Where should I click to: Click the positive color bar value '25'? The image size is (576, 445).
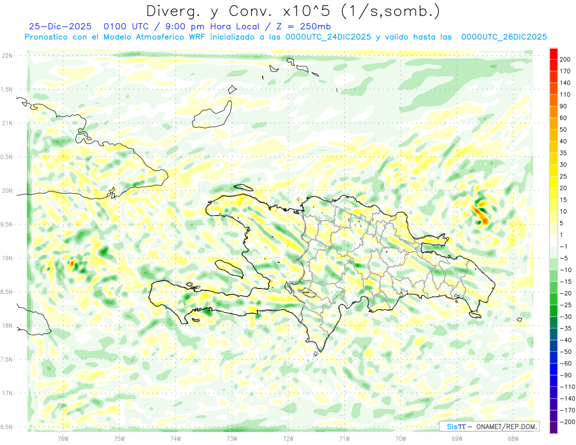(564, 176)
